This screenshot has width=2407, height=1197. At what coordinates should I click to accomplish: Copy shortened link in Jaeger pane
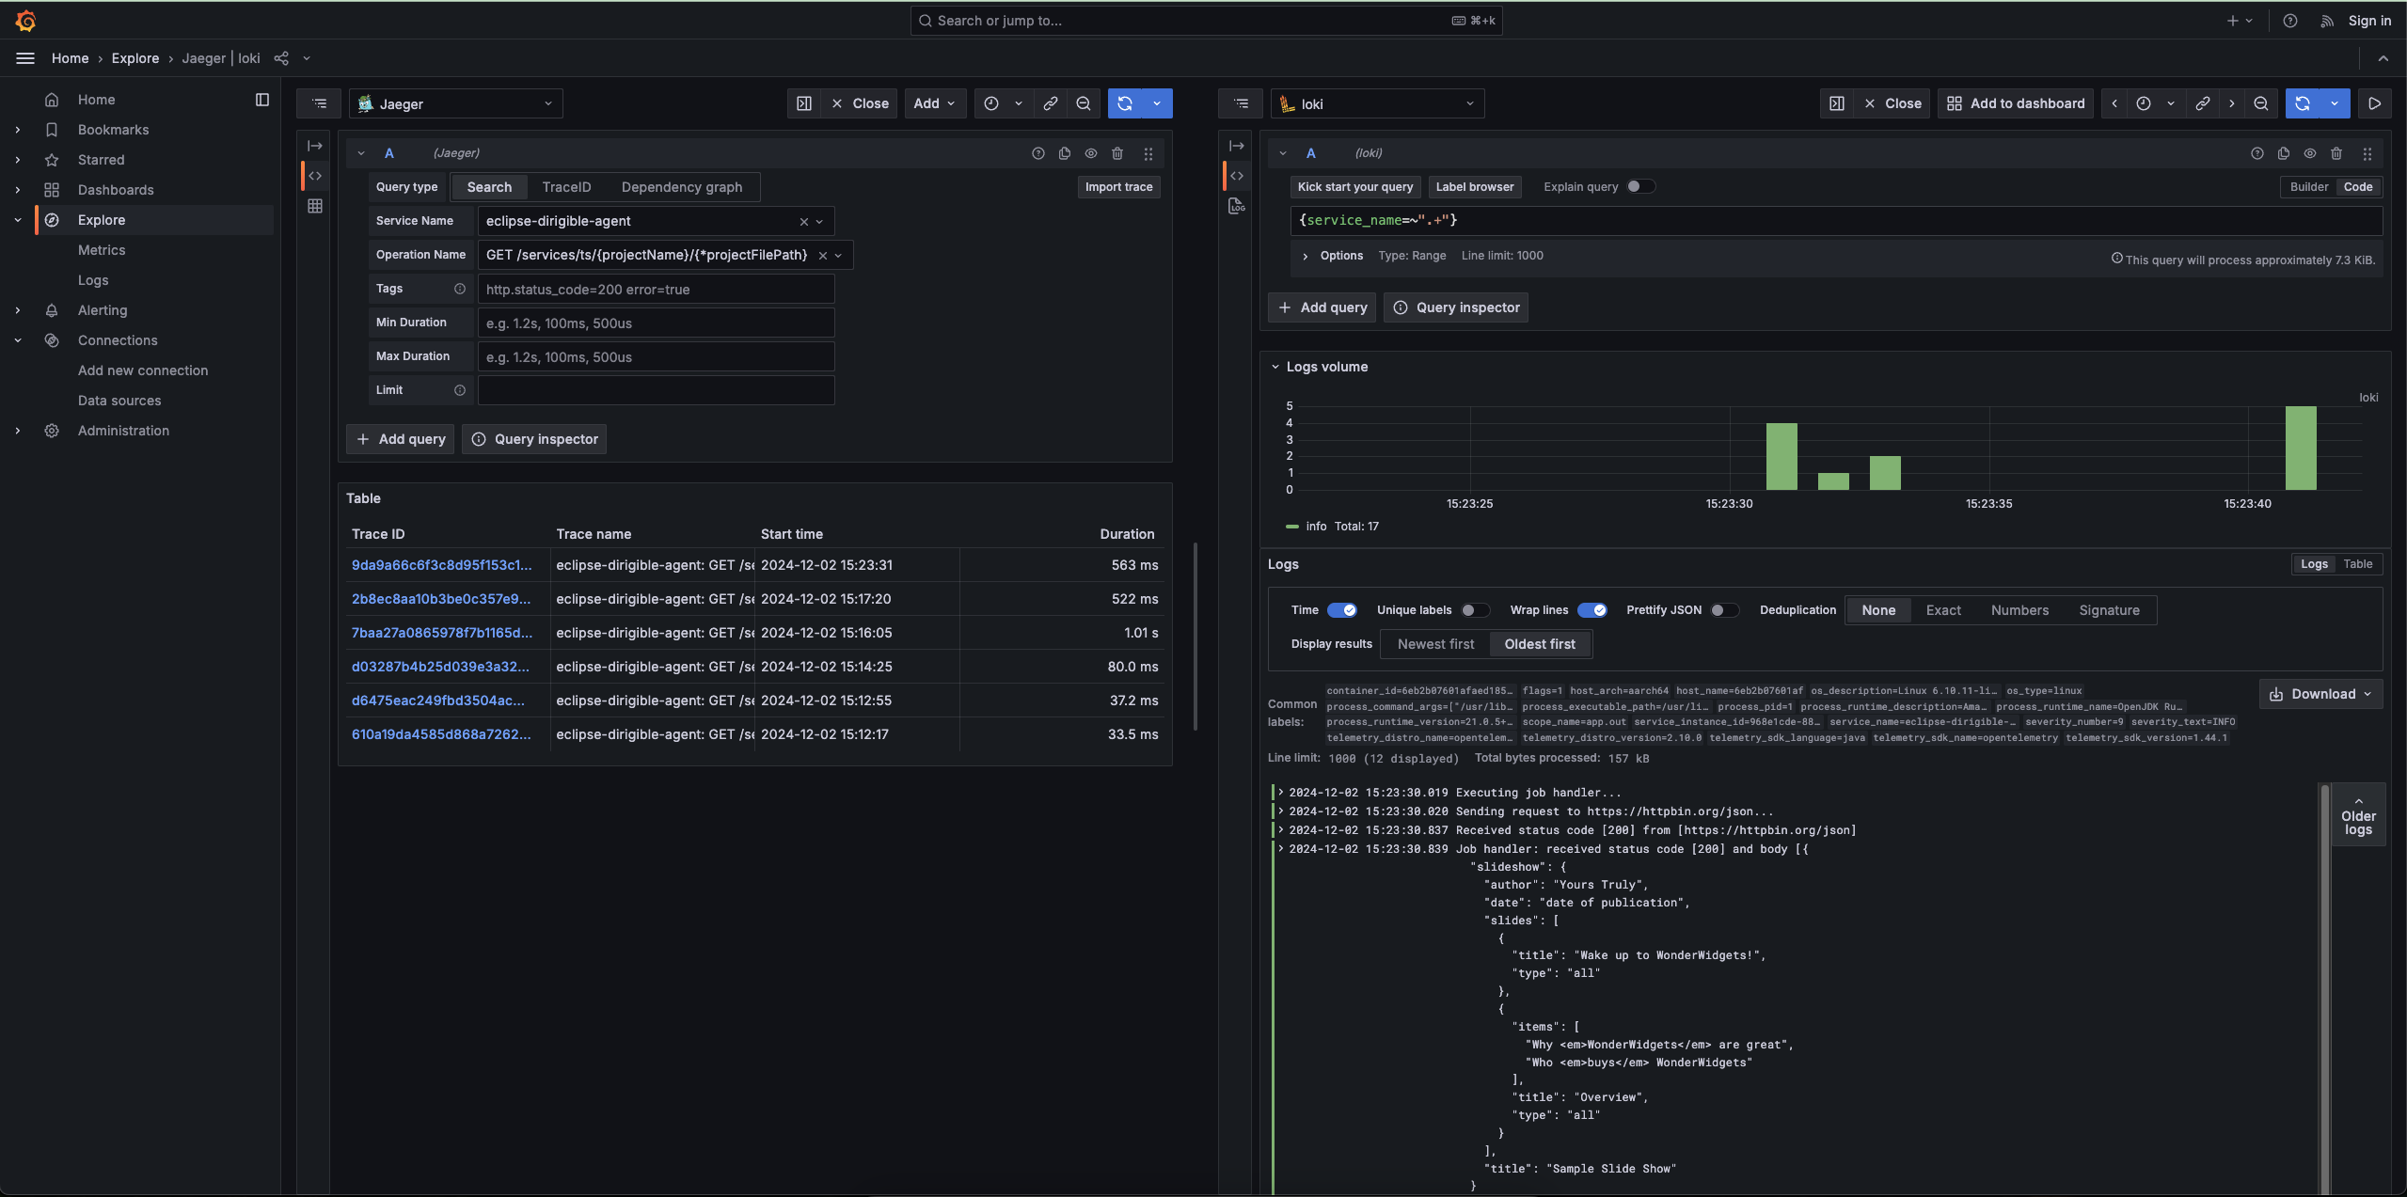[x=1051, y=103]
